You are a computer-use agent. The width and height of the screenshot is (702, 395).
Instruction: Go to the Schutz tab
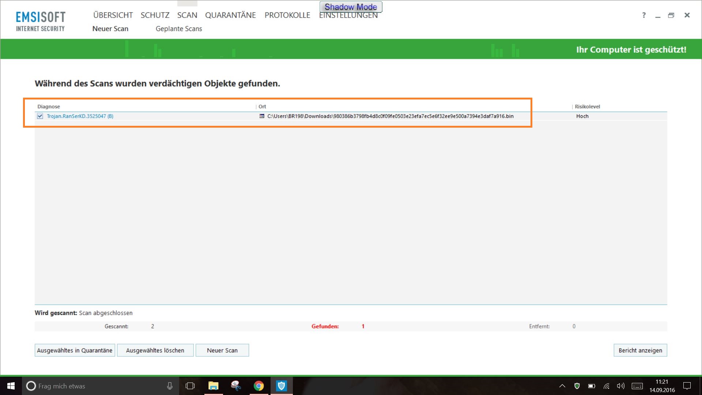pyautogui.click(x=155, y=15)
